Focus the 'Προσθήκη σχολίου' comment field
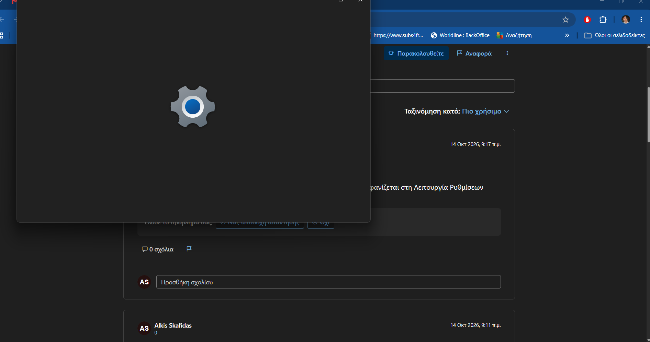 (x=328, y=282)
